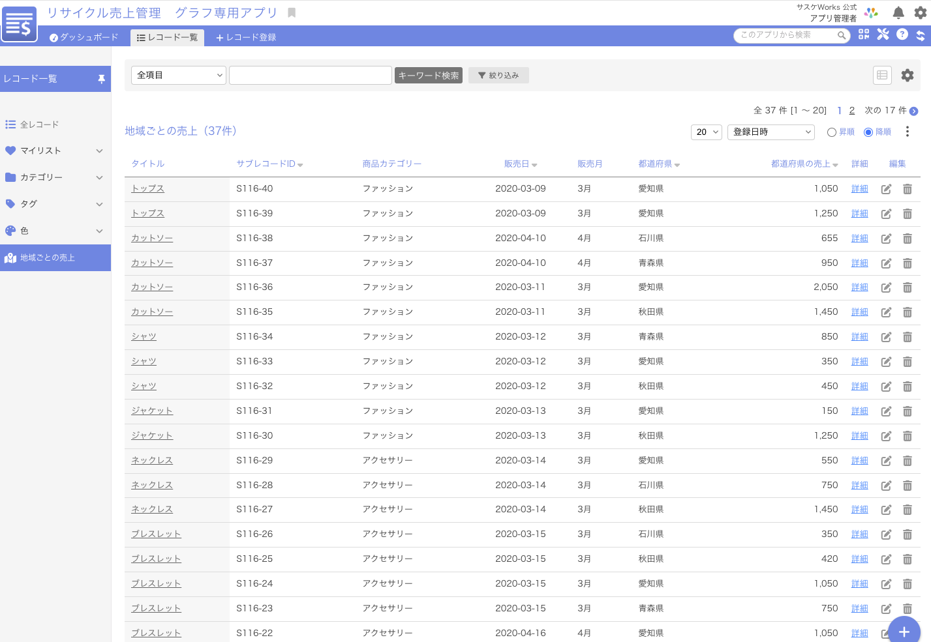This screenshot has width=931, height=642.
Task: Open the Record Registration tab
Action: coord(246,38)
